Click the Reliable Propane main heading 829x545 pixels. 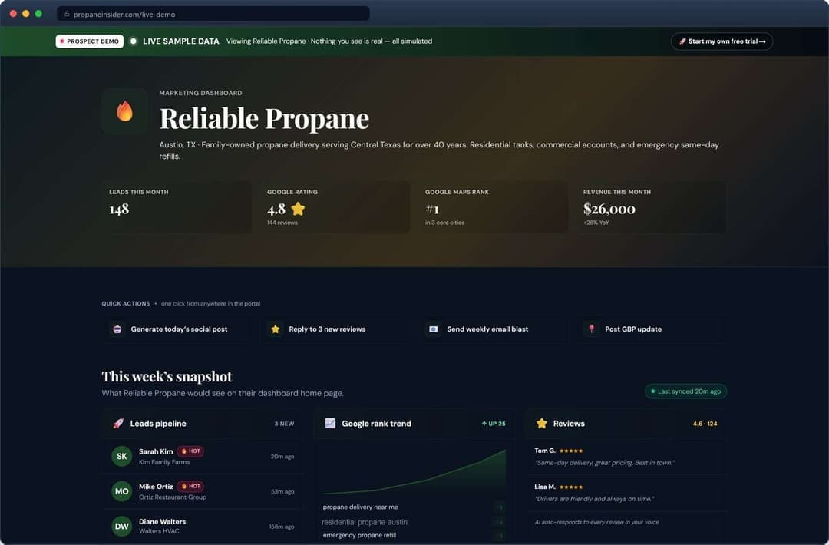click(264, 118)
